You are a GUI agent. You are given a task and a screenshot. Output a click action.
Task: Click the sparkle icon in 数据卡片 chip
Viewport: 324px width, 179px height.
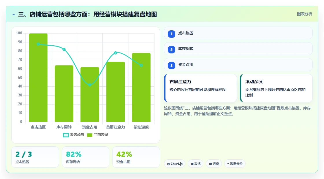coord(228,163)
